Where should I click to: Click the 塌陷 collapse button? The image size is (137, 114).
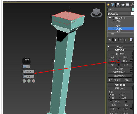pos(126,105)
